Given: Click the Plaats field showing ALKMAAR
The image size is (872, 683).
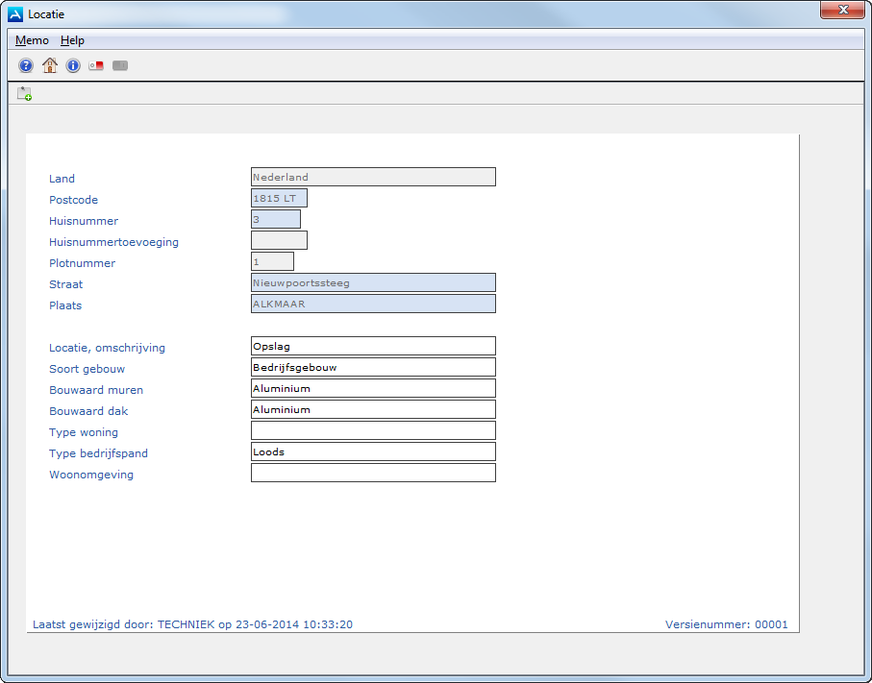Looking at the screenshot, I should tap(373, 304).
